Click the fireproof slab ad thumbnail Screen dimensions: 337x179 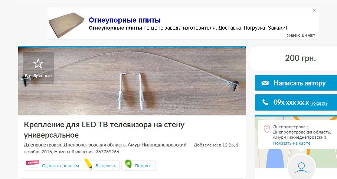pos(66,25)
